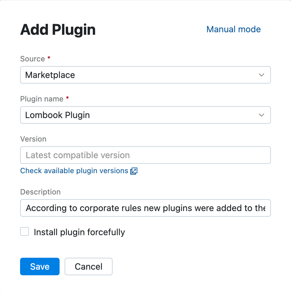Click the external link icon beside plugin versions
Image resolution: width=291 pixels, height=295 pixels.
click(134, 171)
